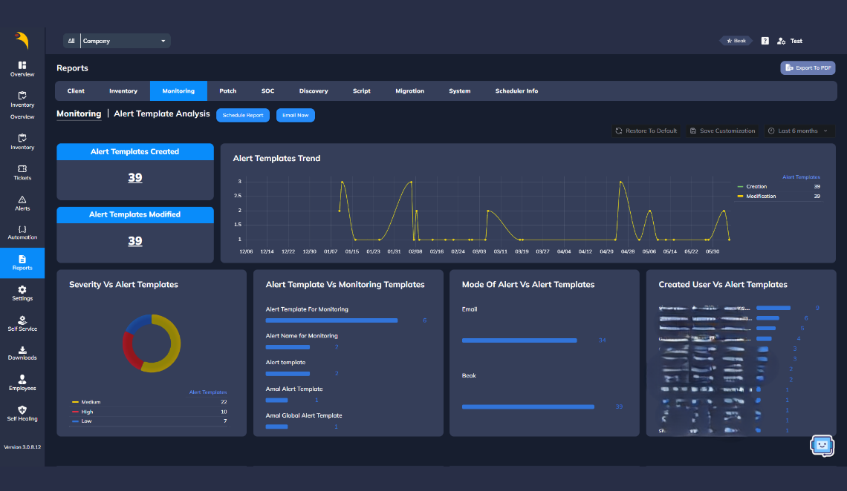Open the chatbot assistant icon
The height and width of the screenshot is (491, 847).
(x=821, y=445)
